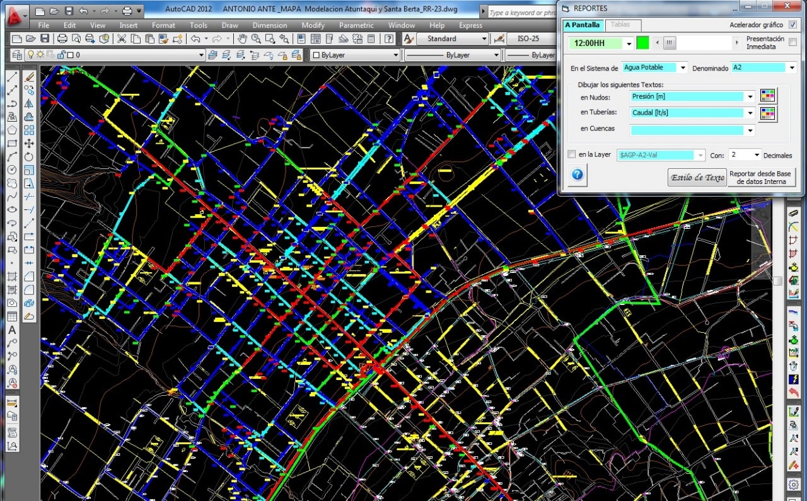Select the Move tool in Modify toolbar
Screen dimensions: 807x501
[29, 144]
